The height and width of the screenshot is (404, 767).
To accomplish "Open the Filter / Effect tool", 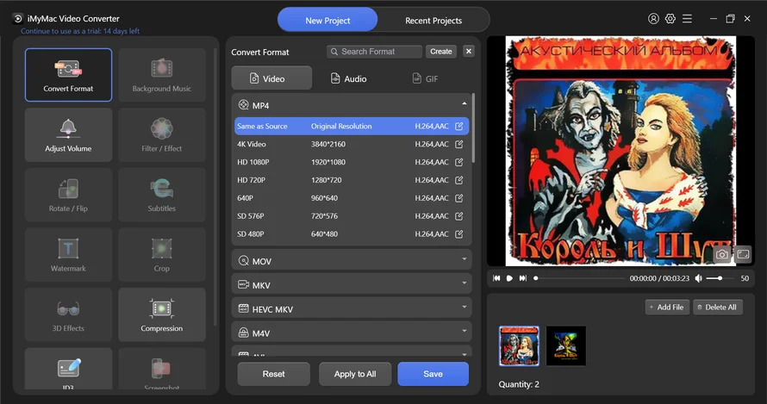I will (162, 135).
